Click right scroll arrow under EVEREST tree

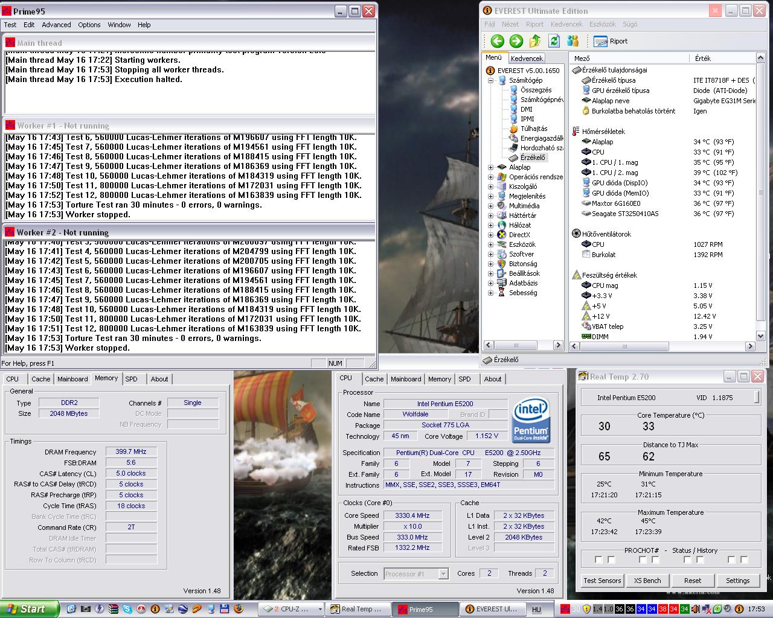click(x=558, y=346)
